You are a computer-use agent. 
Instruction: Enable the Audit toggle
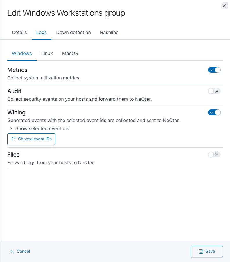pos(214,91)
